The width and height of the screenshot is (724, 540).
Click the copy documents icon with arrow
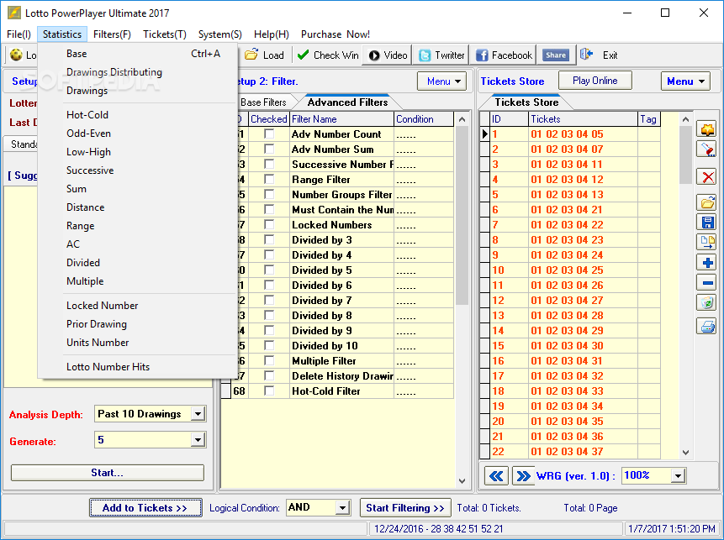707,242
